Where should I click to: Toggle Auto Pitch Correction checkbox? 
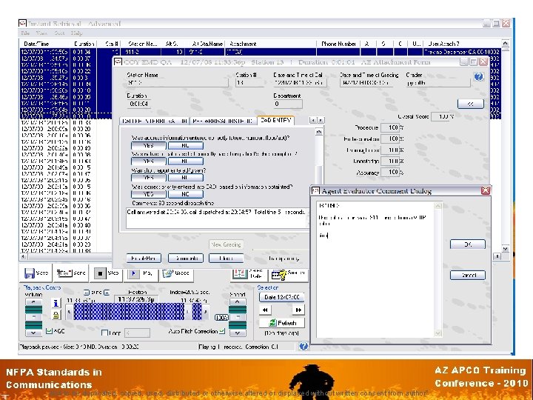(222, 331)
